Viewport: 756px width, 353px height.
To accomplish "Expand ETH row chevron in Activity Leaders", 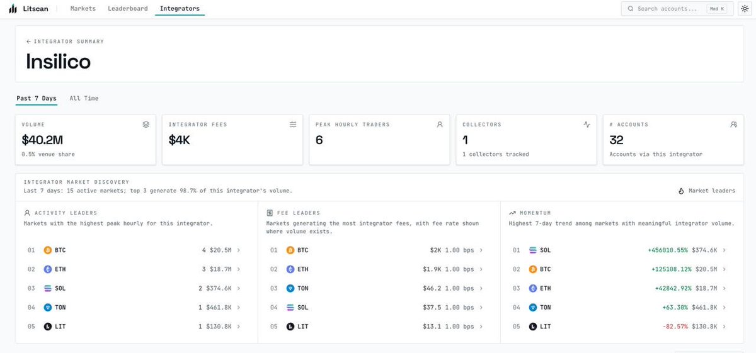I will pos(239,269).
